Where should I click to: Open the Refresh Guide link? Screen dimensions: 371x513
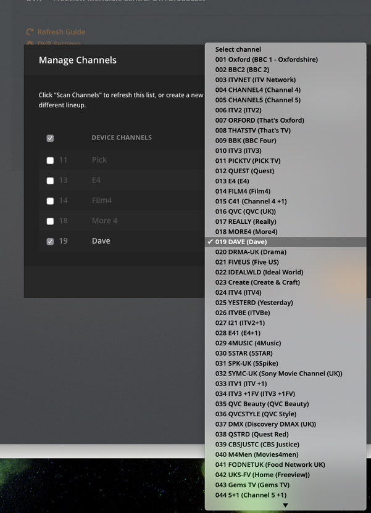(61, 31)
